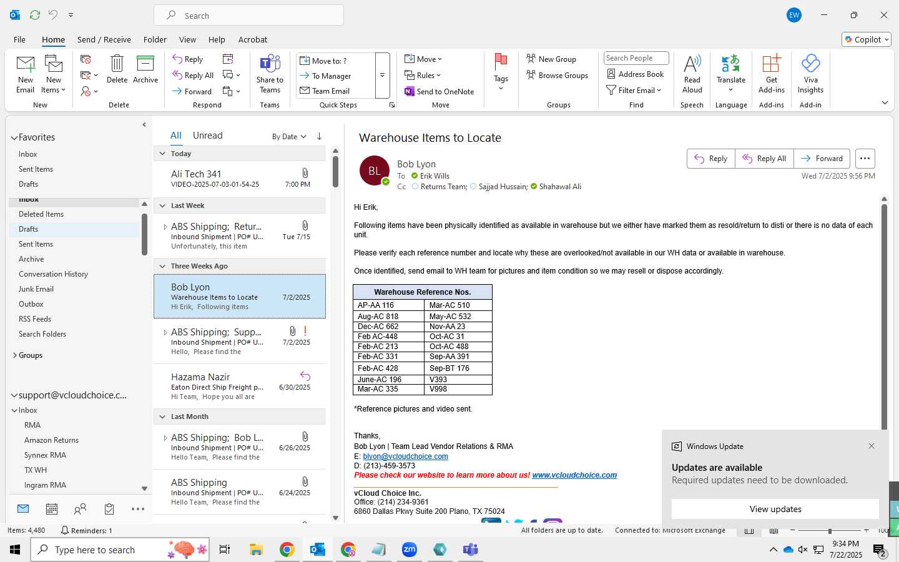
Task: Click the top search box
Action: click(x=248, y=16)
